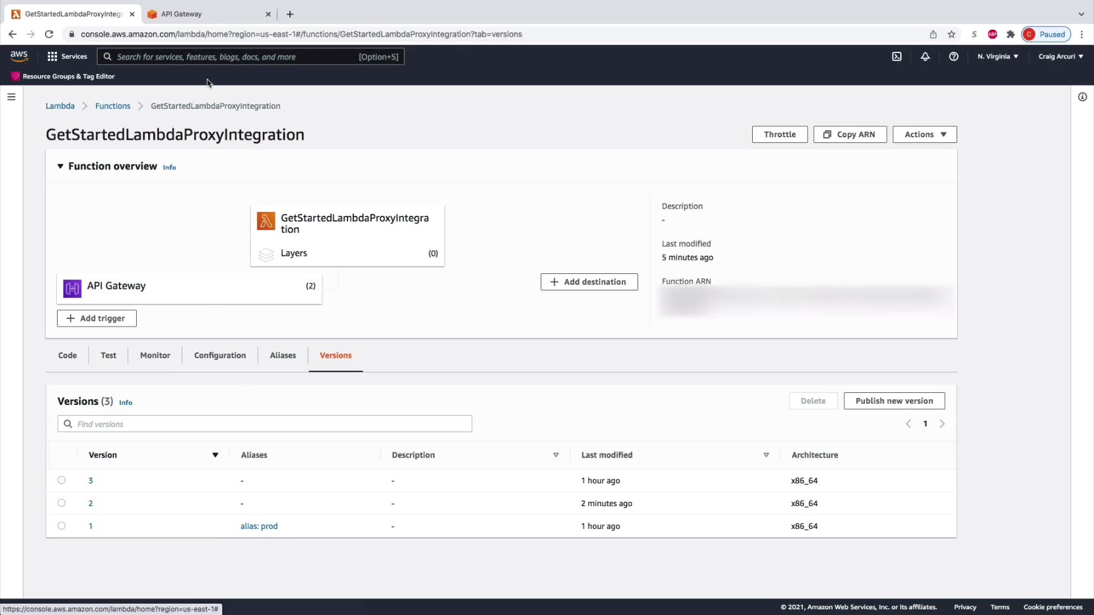Open Resource Groups & Tag Editor
1094x615 pixels.
click(63, 77)
